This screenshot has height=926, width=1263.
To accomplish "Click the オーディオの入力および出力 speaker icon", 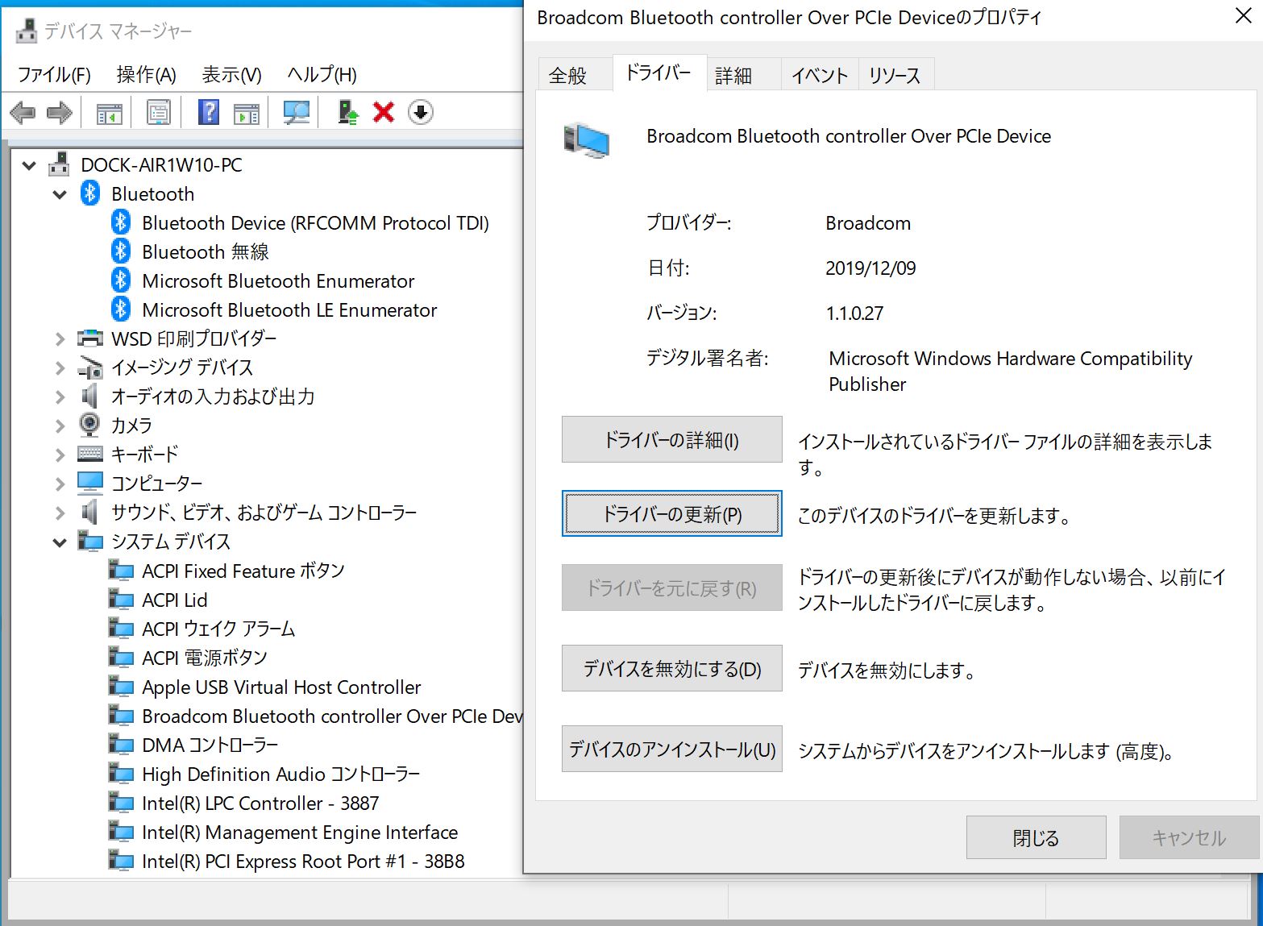I will pyautogui.click(x=89, y=396).
